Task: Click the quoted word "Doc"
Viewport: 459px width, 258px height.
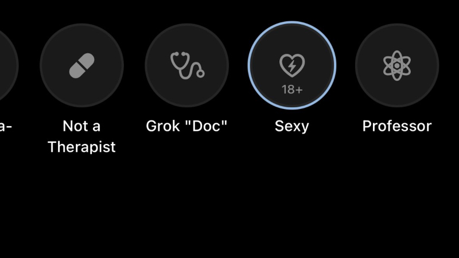Action: (x=206, y=126)
